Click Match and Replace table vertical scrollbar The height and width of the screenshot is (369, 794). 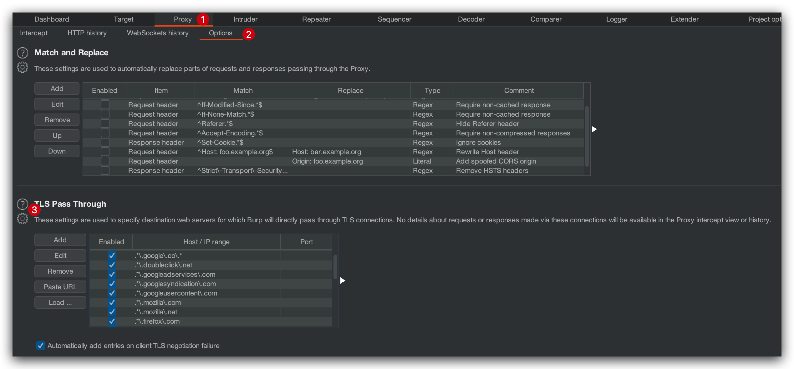(587, 136)
